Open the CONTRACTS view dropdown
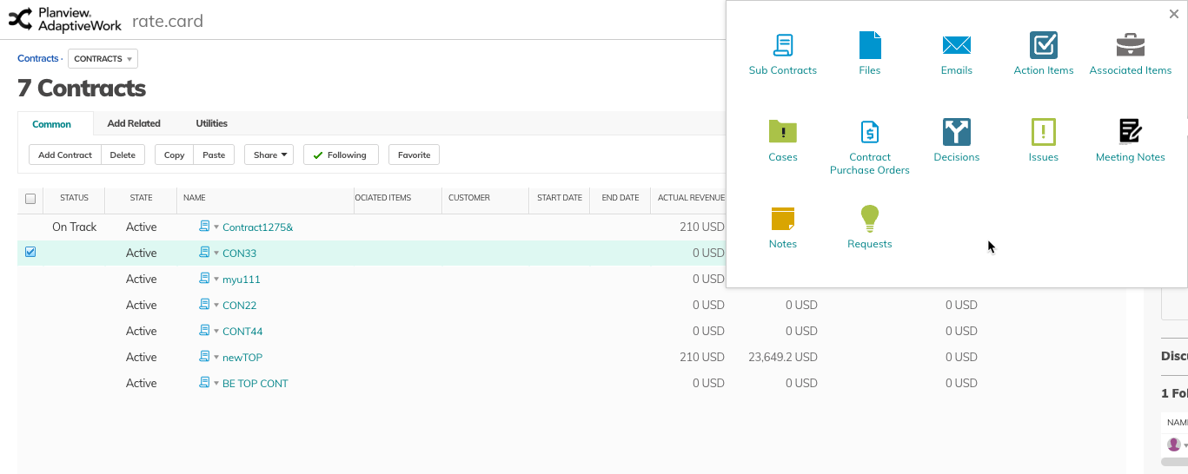Screen dimensions: 1188x474 click(x=103, y=59)
